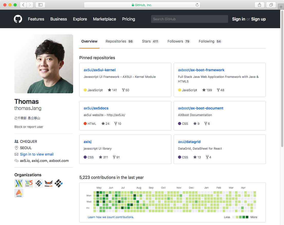The width and height of the screenshot is (284, 225).
Task: Click Sign in to view email
Action: tap(37, 154)
